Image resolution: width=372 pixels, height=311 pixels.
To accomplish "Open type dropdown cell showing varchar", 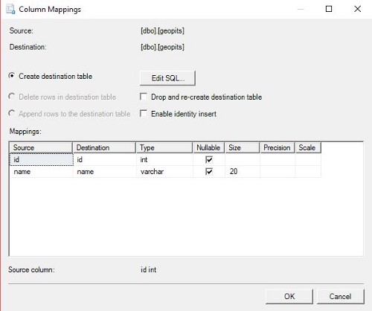I will 164,171.
